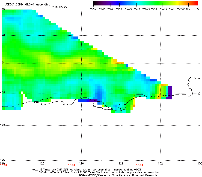Screen dimensions: 202x177
Task: Click the latitude label -60
Action: pyautogui.click(x=2, y=9)
